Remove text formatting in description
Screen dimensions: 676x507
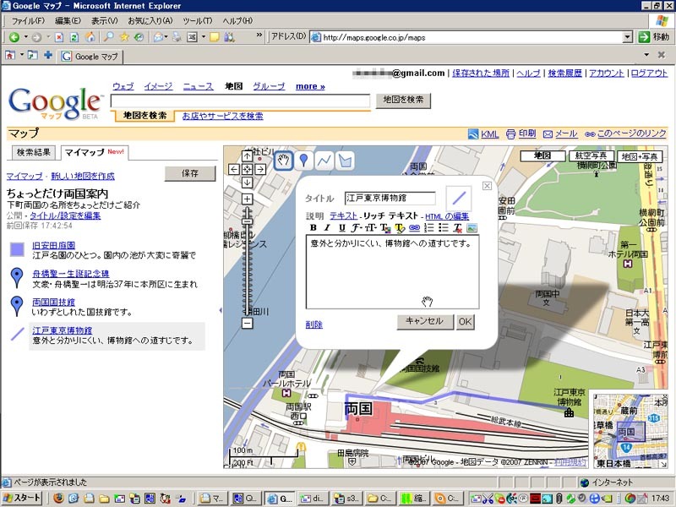pyautogui.click(x=458, y=227)
